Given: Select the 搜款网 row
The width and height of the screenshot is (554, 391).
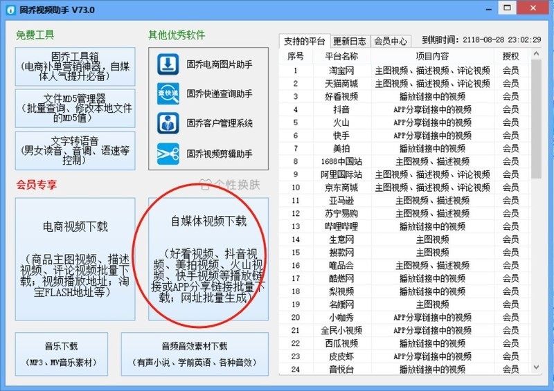Looking at the screenshot, I should [405, 253].
